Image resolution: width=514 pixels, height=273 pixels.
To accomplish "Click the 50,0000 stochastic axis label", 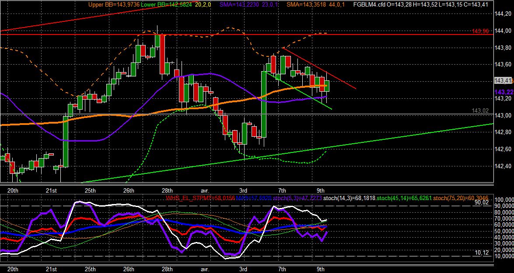I will tap(504, 231).
